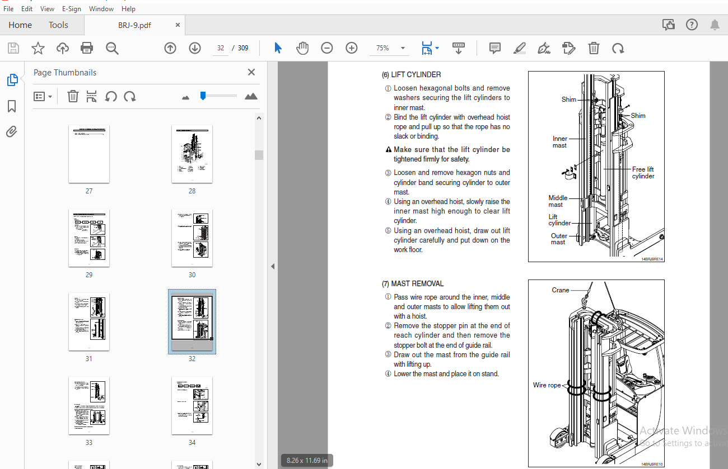Image resolution: width=728 pixels, height=469 pixels.
Task: Select the arrow selection tool
Action: pyautogui.click(x=278, y=48)
